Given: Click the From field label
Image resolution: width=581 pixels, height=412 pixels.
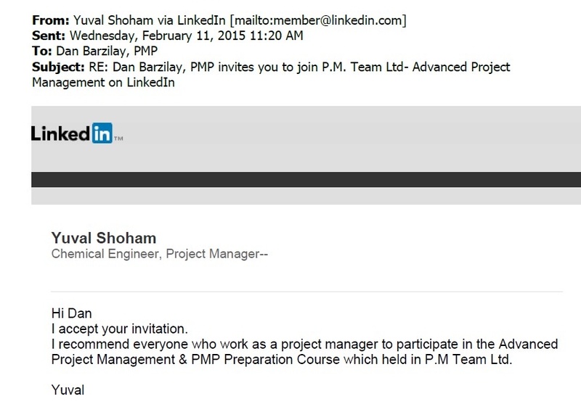Looking at the screenshot, I should (x=51, y=20).
